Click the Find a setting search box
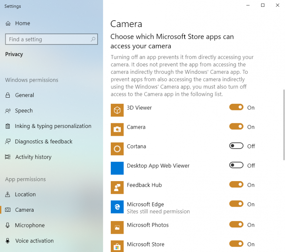 pyautogui.click(x=51, y=39)
